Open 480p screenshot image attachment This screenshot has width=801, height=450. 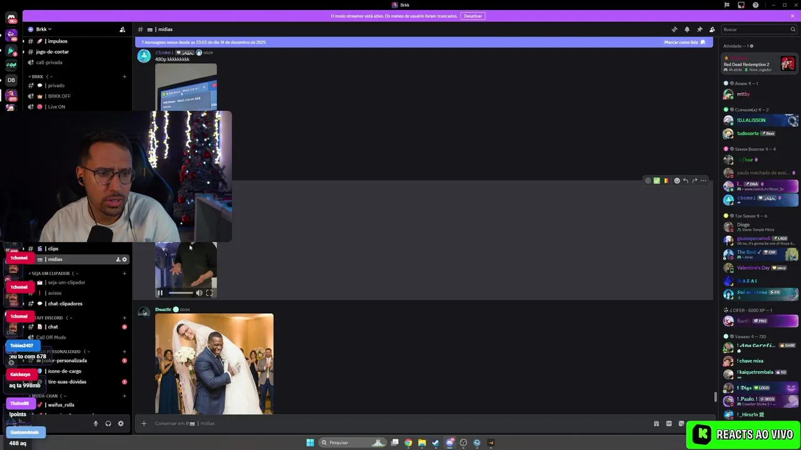tap(186, 87)
